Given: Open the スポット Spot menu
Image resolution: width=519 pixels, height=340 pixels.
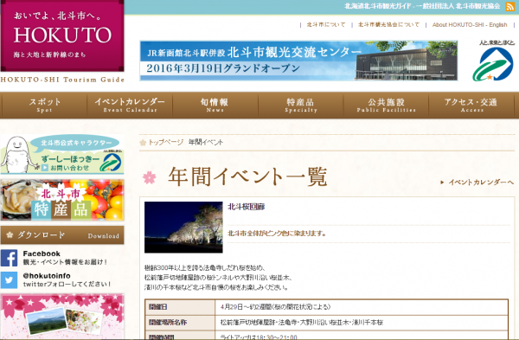Looking at the screenshot, I should coord(44,106).
